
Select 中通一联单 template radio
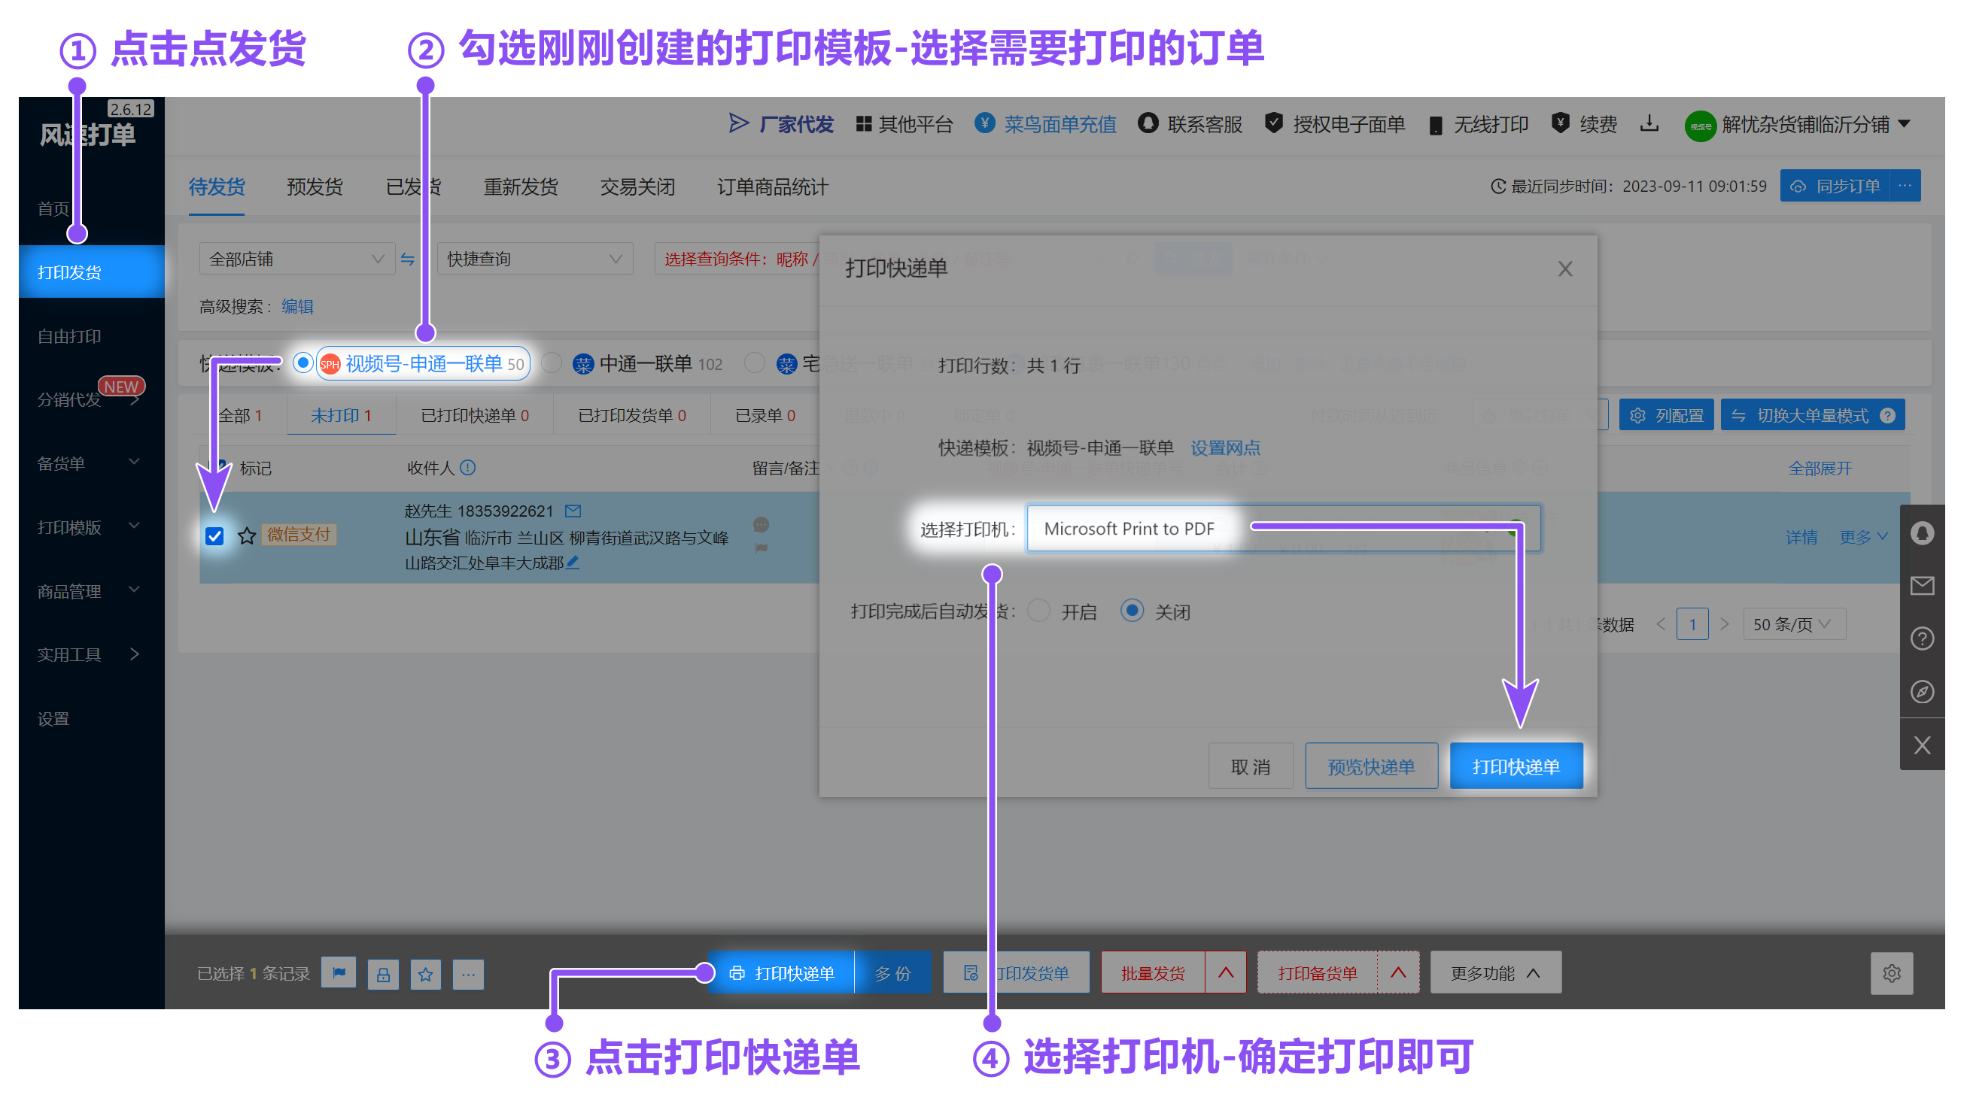point(552,362)
